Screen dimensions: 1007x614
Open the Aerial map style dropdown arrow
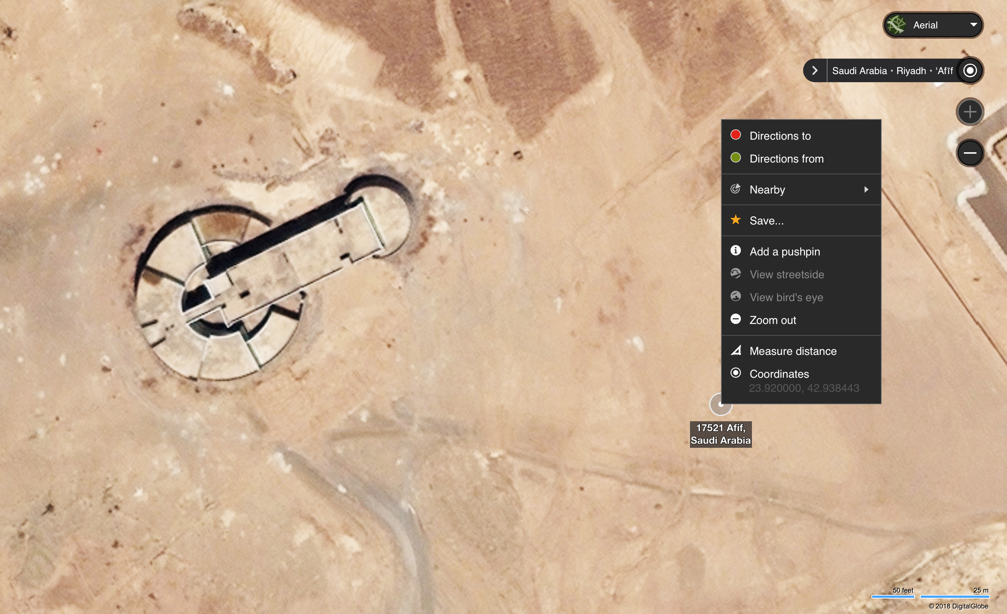point(973,25)
